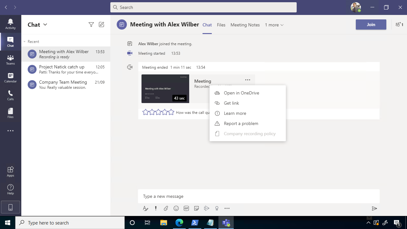Click the Type a new message field
This screenshot has height=229, width=407.
[x=259, y=196]
